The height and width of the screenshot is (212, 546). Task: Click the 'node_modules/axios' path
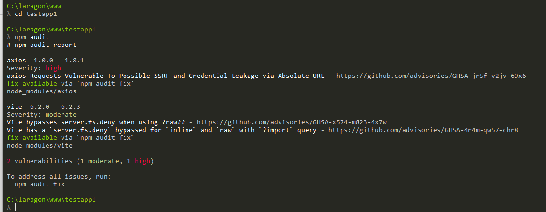coord(42,91)
